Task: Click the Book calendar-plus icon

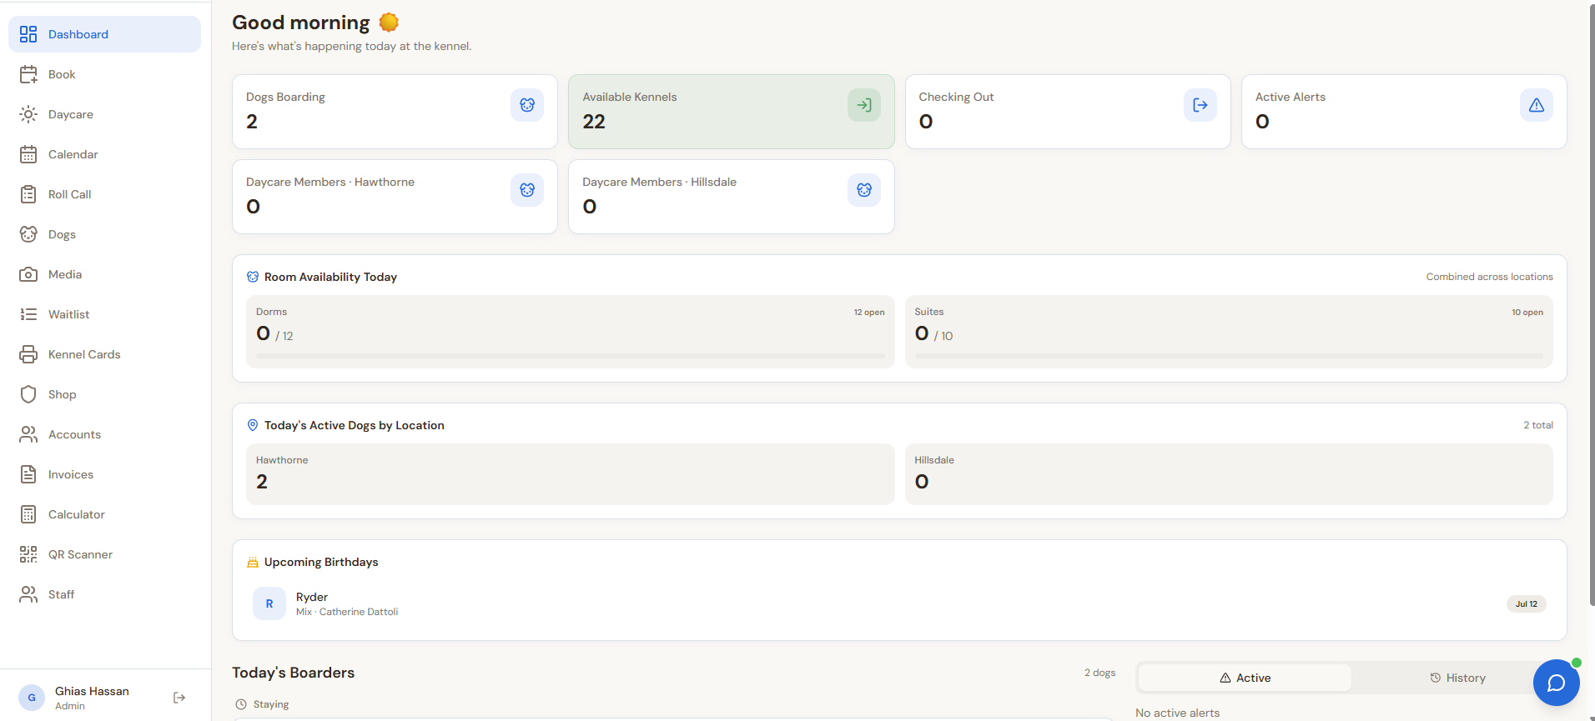Action: [28, 74]
